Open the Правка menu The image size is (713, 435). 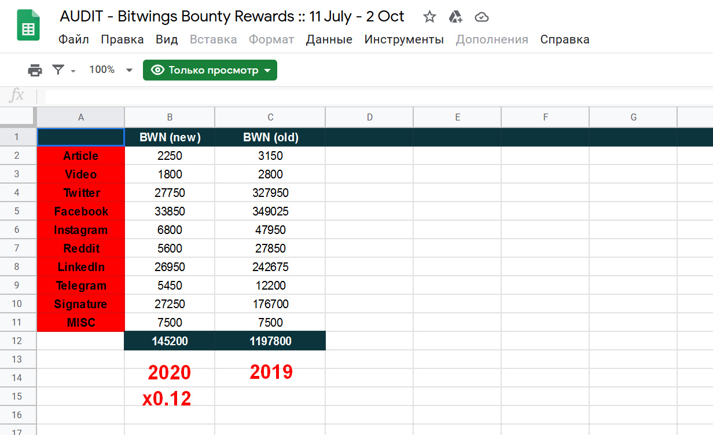122,39
